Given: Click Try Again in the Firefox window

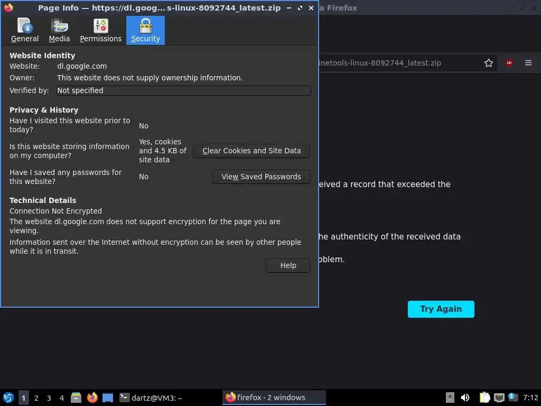Looking at the screenshot, I should pyautogui.click(x=441, y=309).
